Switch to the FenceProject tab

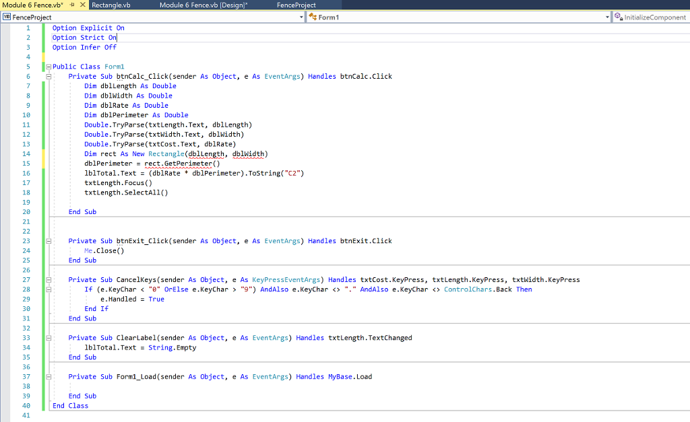296,5
